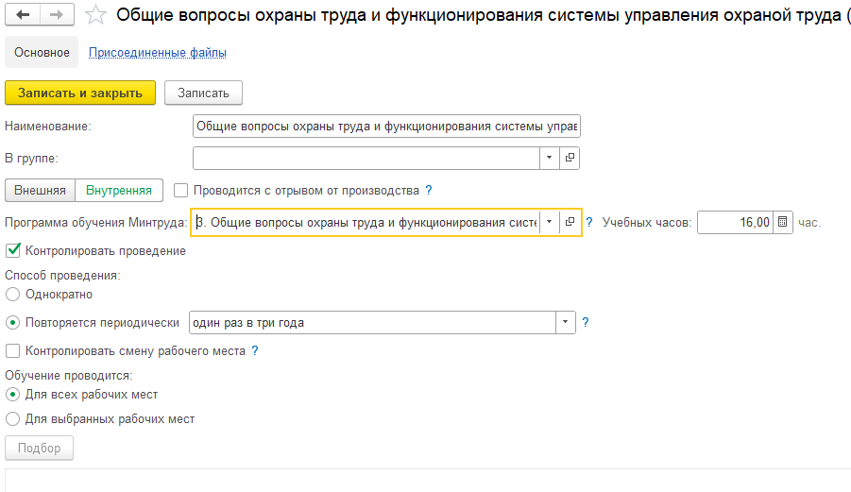Switch to 'Внешняя' training type

tap(41, 191)
